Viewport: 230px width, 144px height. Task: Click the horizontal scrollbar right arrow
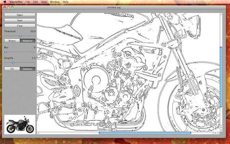(218, 133)
